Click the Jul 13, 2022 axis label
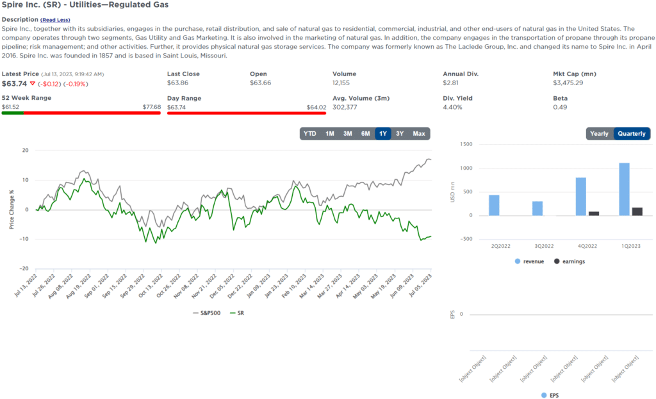 tap(26, 286)
